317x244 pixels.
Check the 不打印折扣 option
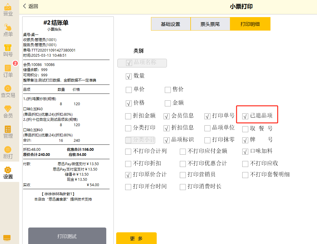coord(128,164)
